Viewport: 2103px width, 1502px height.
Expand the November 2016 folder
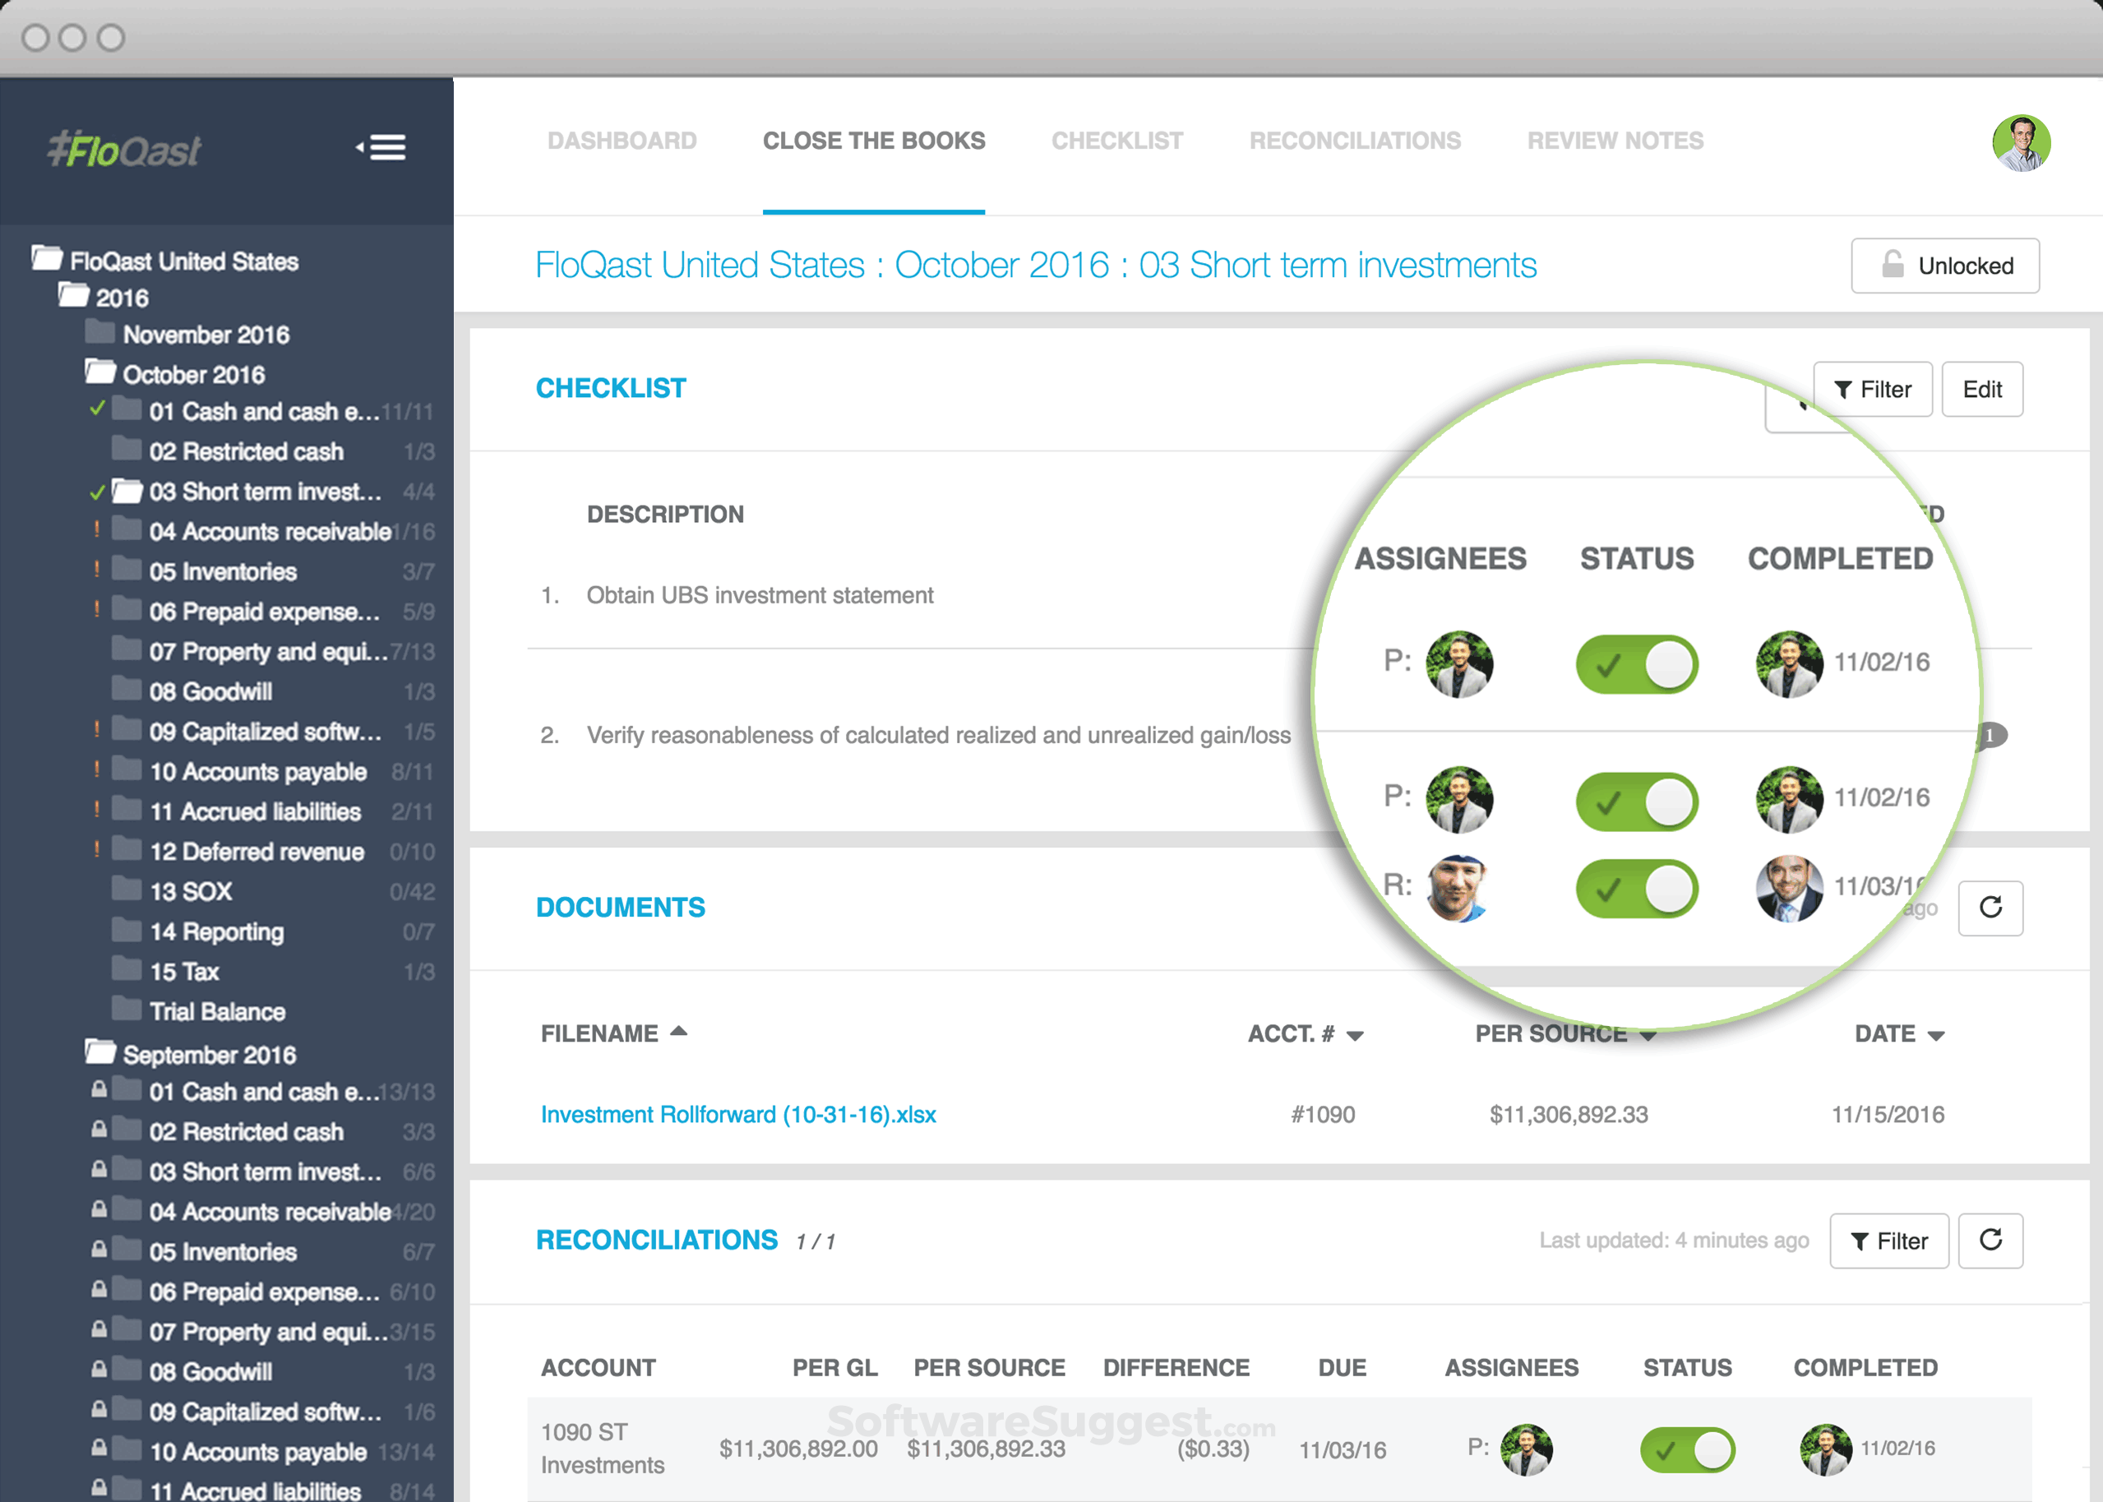206,335
